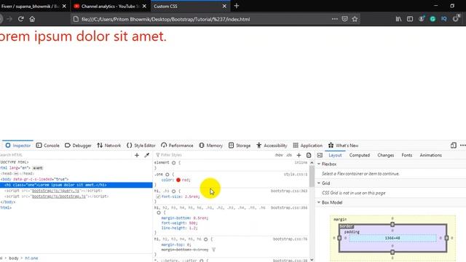
Task: Click the Pocket save icon in address bar
Action: click(x=344, y=19)
